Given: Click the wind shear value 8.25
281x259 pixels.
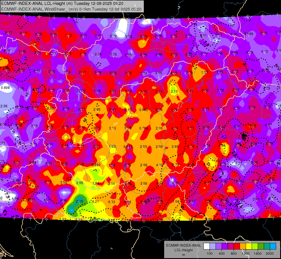Looking at the screenshot, I should coord(255,163).
